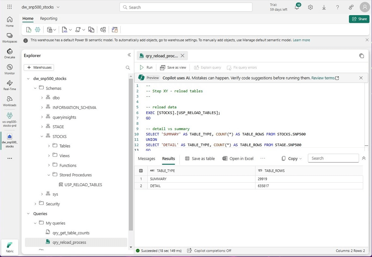Open the settings gear in the top bar
The image size is (372, 257).
tap(310, 7)
